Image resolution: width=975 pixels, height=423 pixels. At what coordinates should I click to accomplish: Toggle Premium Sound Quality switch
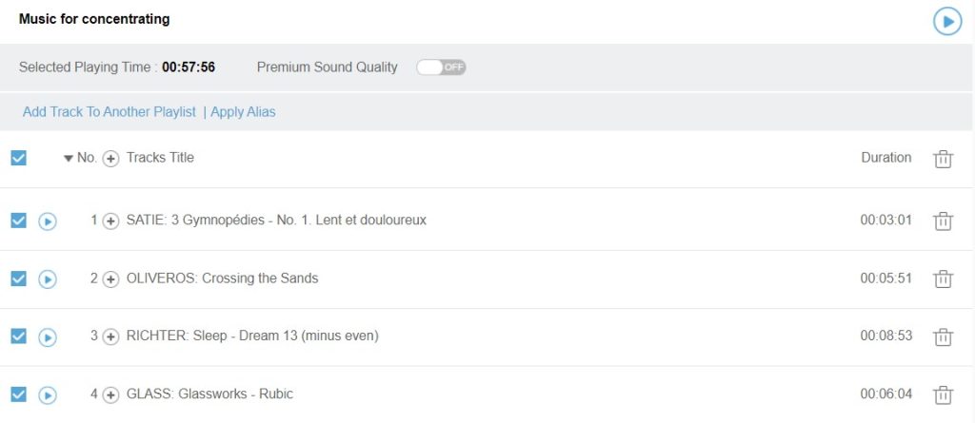(441, 67)
